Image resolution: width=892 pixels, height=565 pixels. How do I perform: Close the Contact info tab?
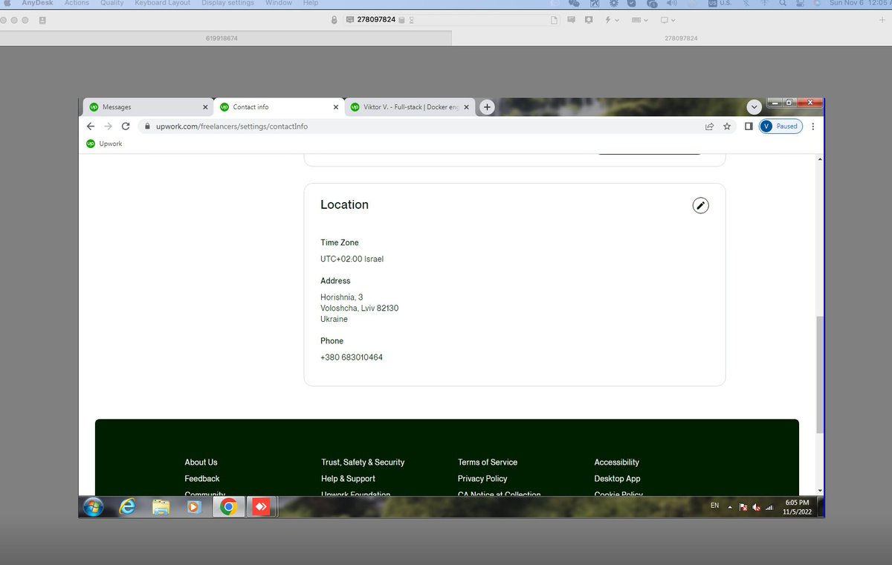tap(336, 107)
